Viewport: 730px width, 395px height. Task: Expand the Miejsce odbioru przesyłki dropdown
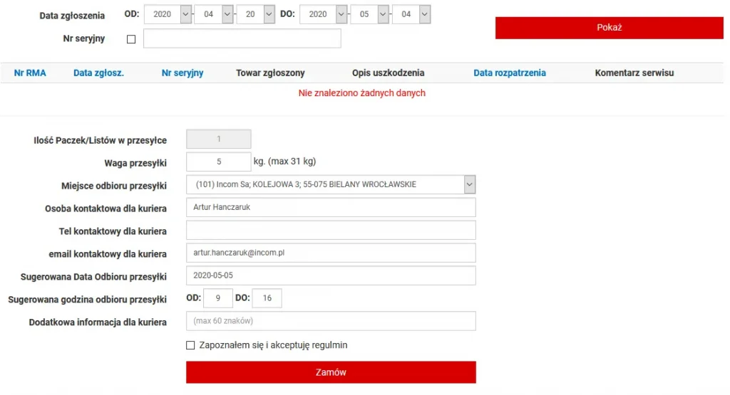331,184
